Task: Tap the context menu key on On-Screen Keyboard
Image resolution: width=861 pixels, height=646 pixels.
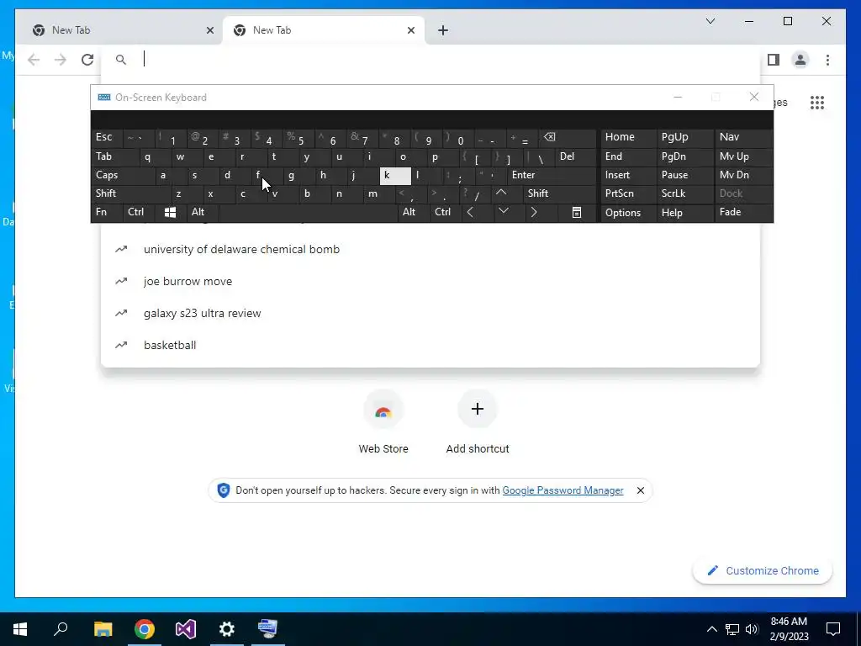Action: (577, 213)
